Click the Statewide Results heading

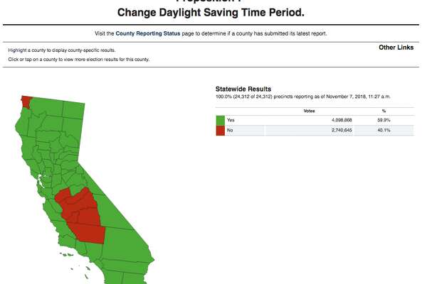coord(243,89)
